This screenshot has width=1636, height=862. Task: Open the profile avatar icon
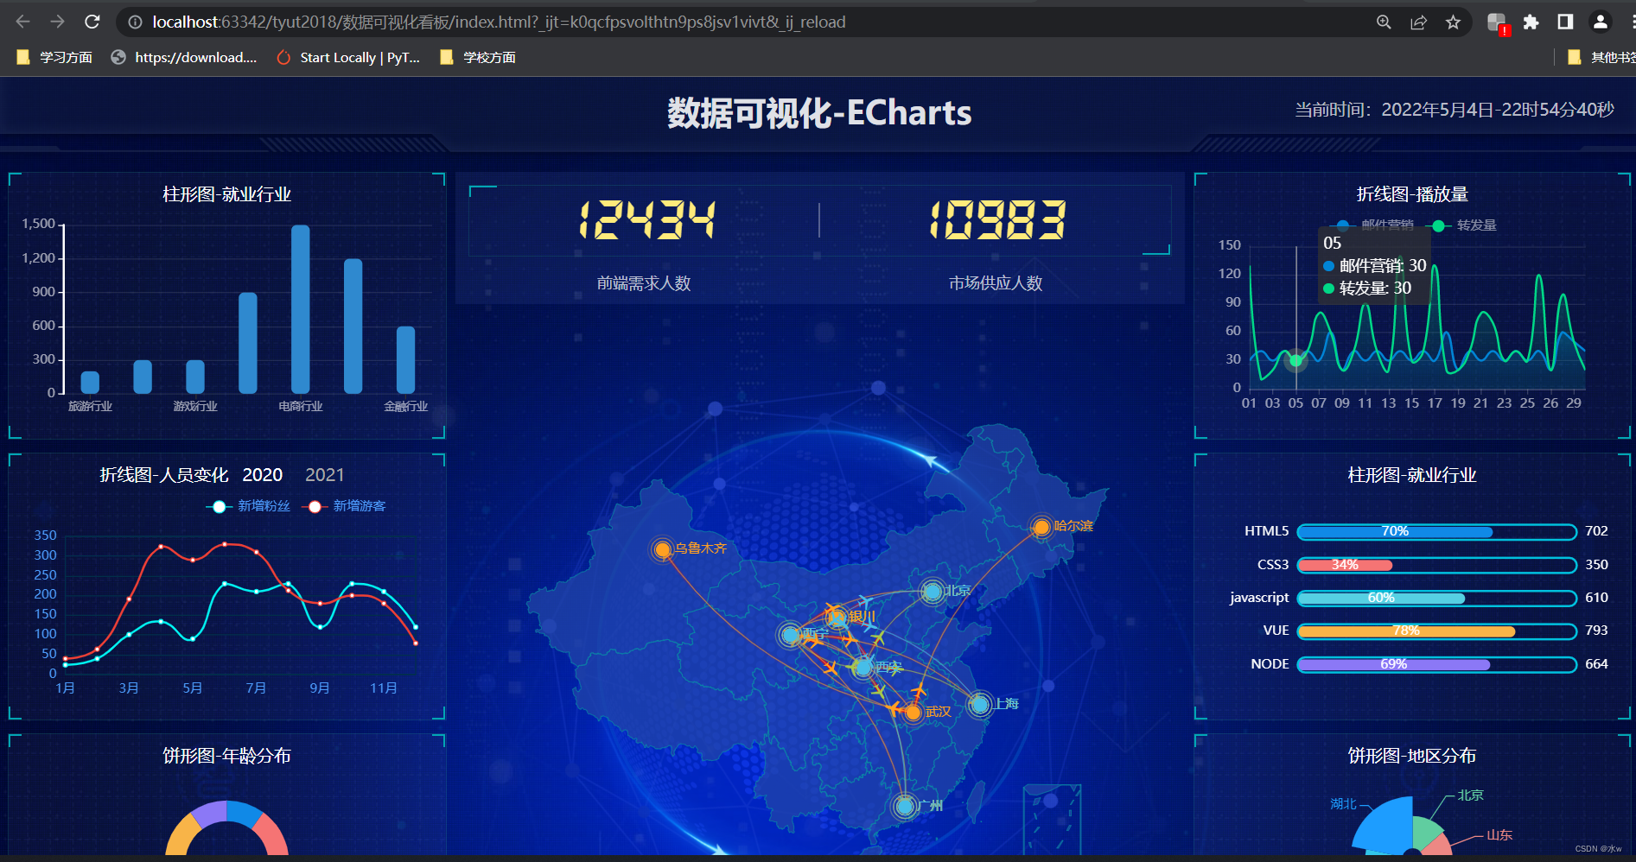[1601, 22]
